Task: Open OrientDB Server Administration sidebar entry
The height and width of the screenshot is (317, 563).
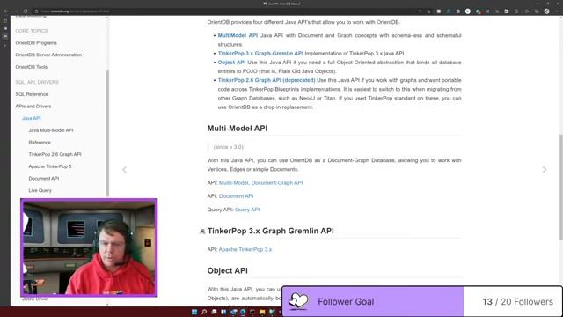Action: click(x=48, y=55)
